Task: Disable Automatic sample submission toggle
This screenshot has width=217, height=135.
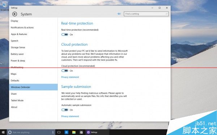Action: [x=65, y=110]
